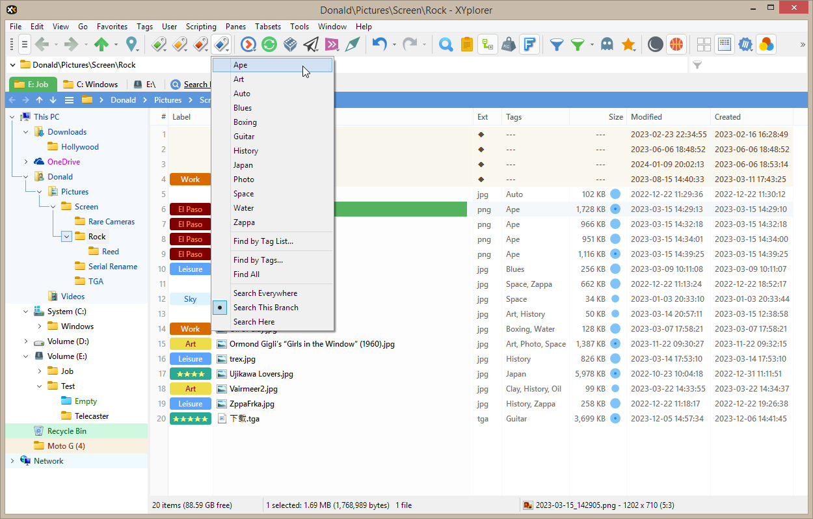The height and width of the screenshot is (519, 813).
Task: Select the Search This Branch radio option
Action: pos(266,308)
